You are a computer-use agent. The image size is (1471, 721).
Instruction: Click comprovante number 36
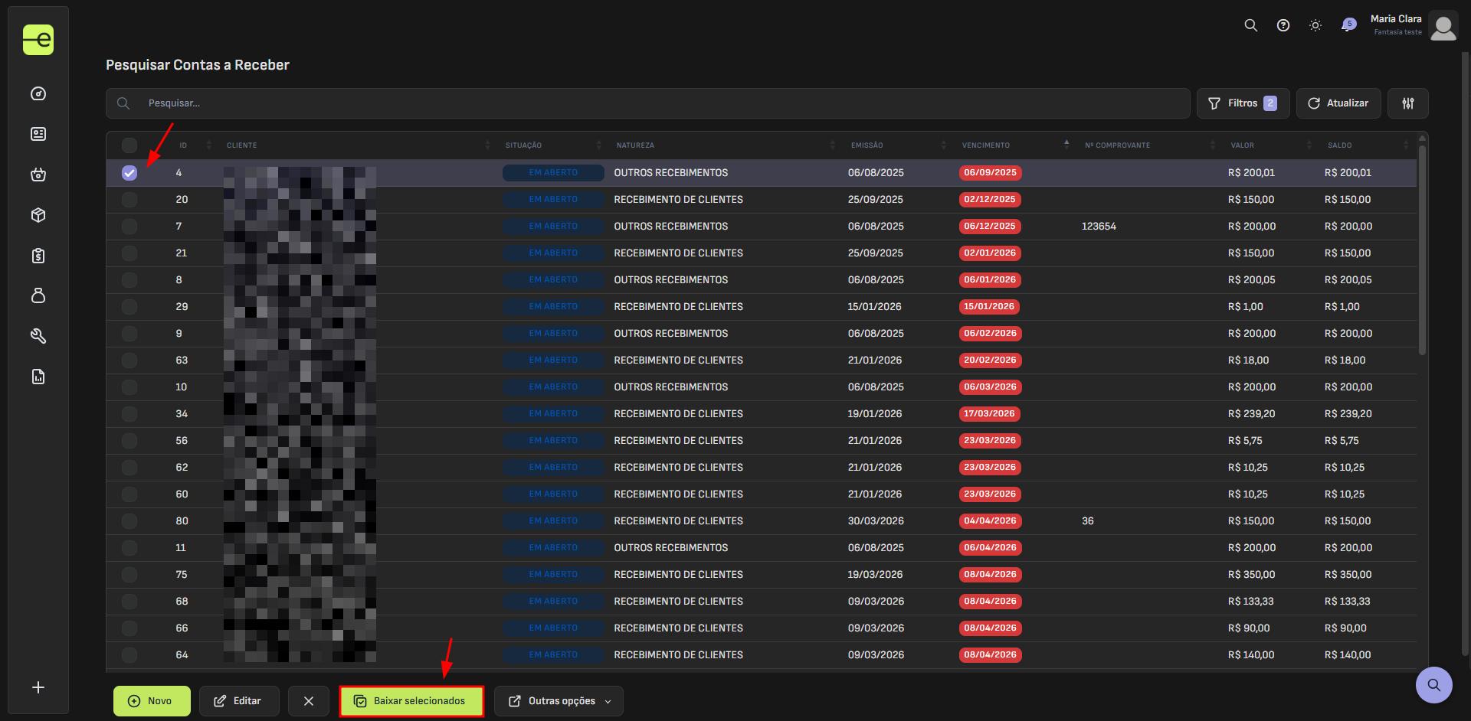click(x=1088, y=521)
